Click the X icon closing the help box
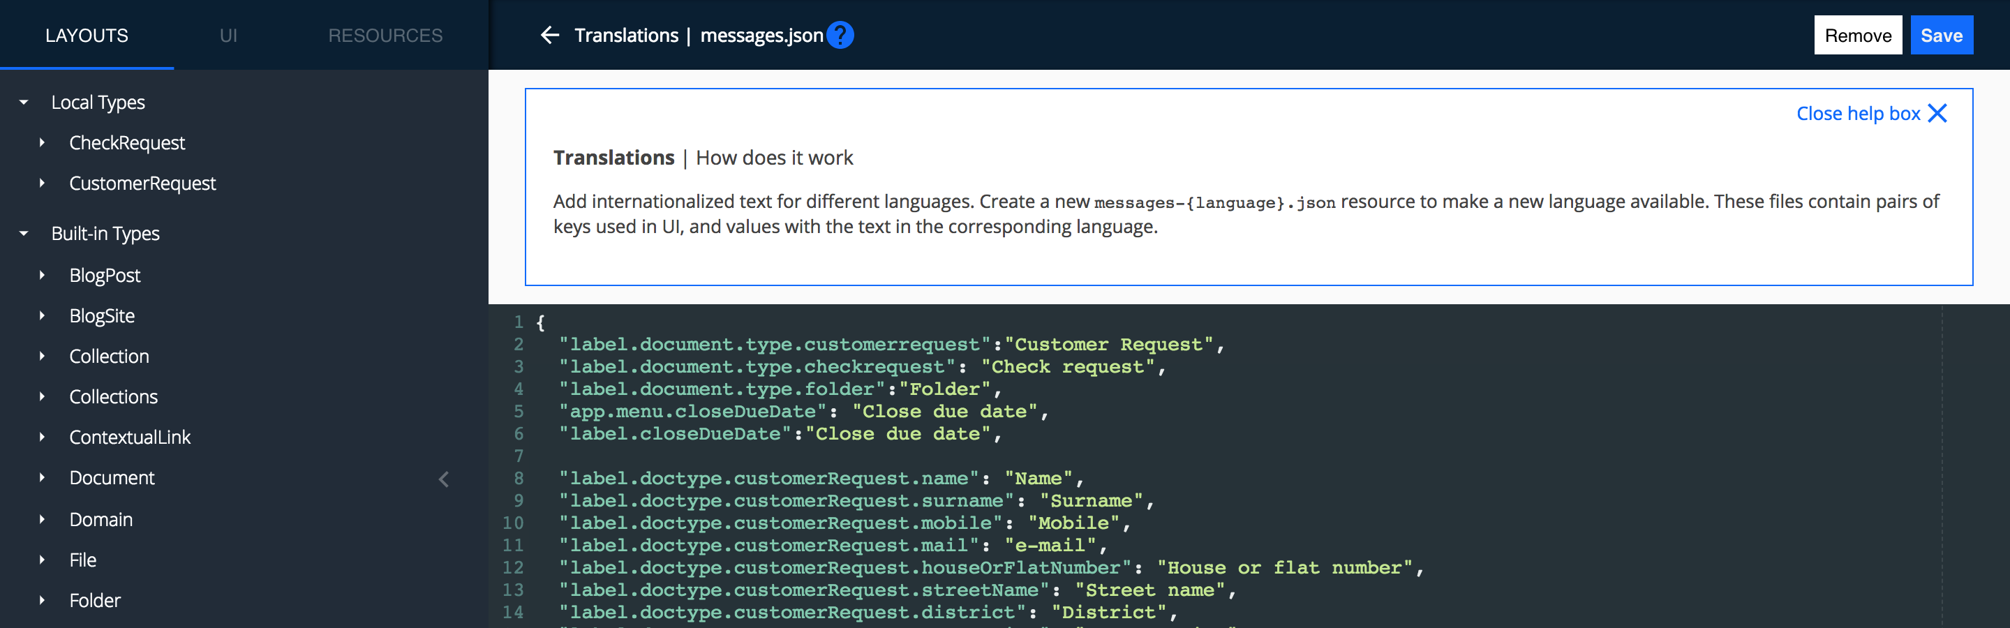Image resolution: width=2010 pixels, height=628 pixels. point(1937,114)
